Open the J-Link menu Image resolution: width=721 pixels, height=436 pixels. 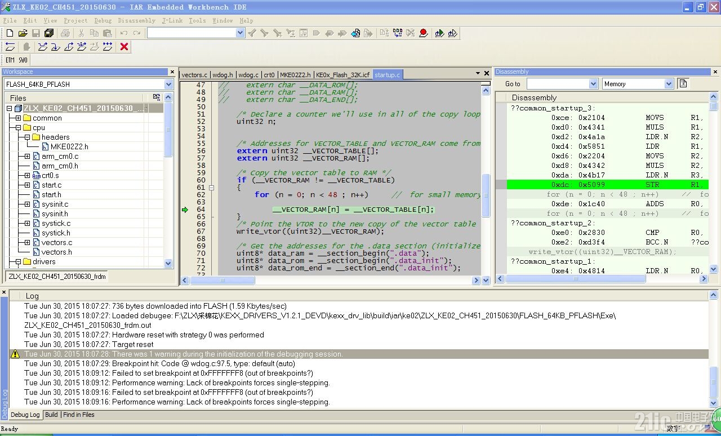tap(172, 20)
